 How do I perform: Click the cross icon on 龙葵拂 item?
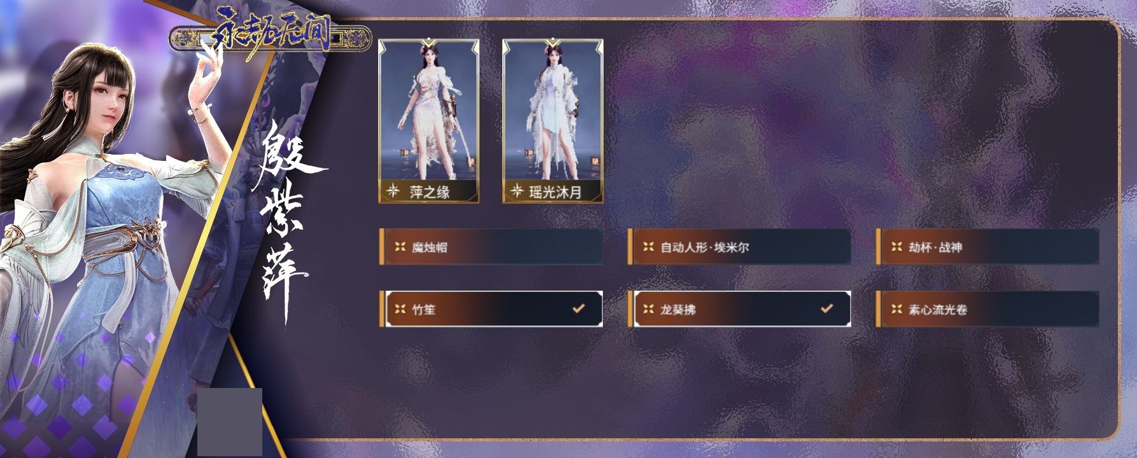pos(648,309)
